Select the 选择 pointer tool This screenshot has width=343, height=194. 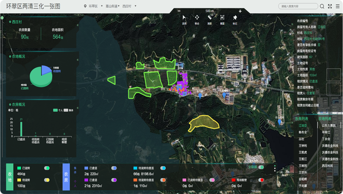click(184, 18)
